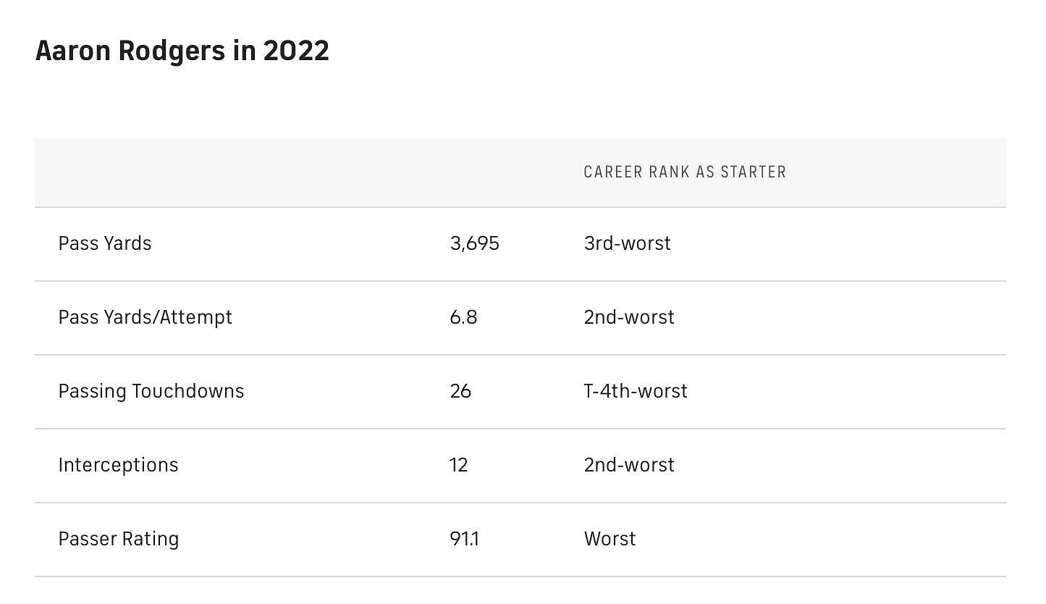Select the Passer Rating row label

click(x=119, y=539)
